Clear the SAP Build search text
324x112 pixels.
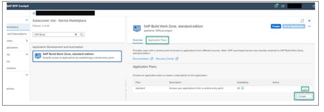(76, 35)
